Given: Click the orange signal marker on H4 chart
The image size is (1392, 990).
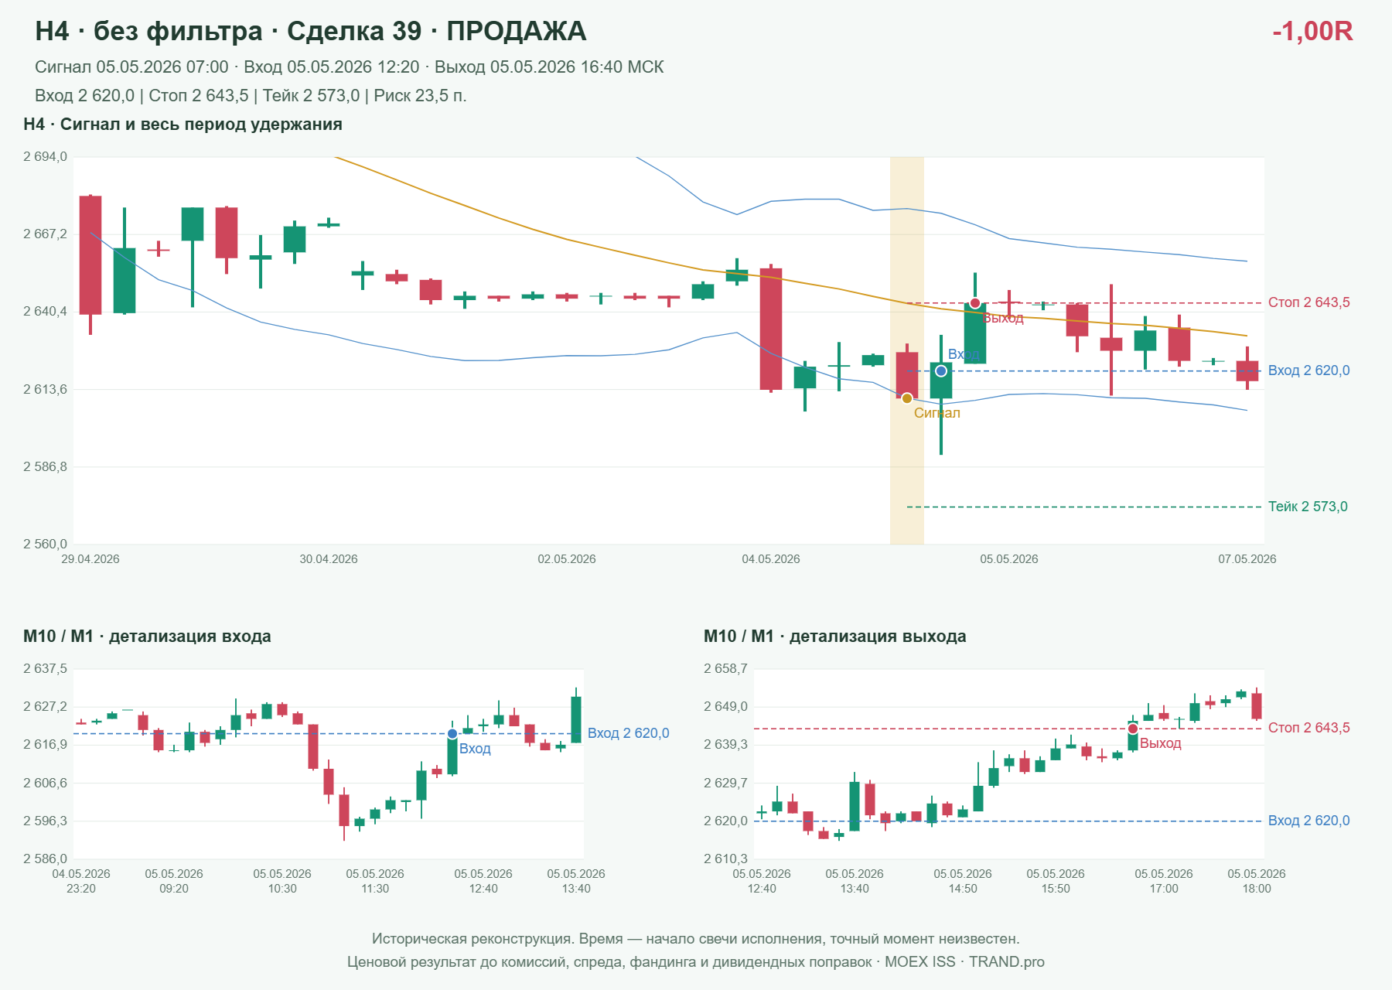Looking at the screenshot, I should point(907,398).
